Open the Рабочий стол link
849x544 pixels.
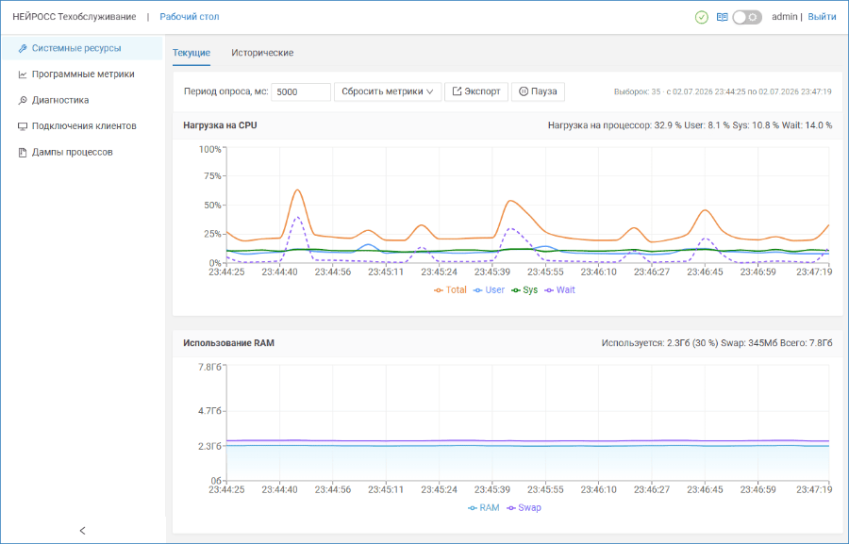pos(190,17)
